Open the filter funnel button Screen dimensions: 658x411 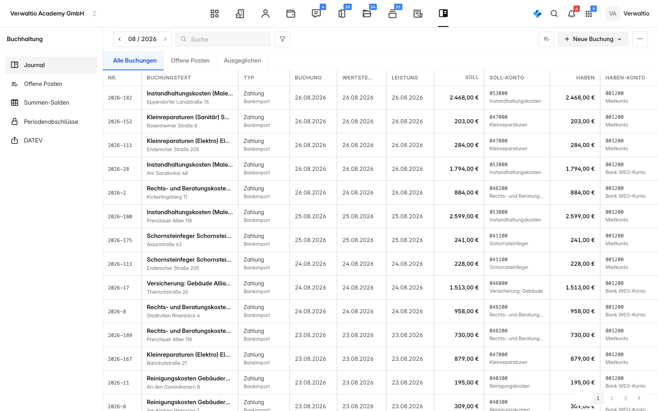pyautogui.click(x=282, y=39)
